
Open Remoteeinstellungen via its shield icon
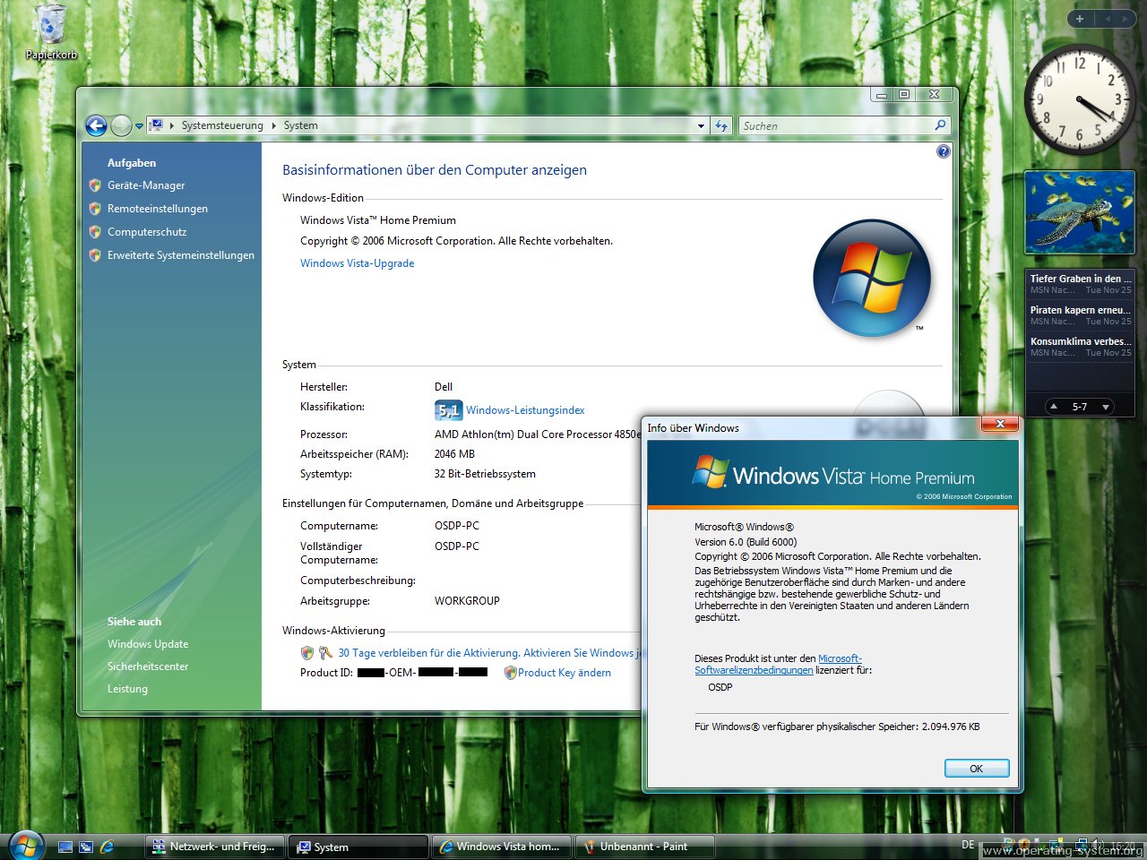pyautogui.click(x=94, y=208)
